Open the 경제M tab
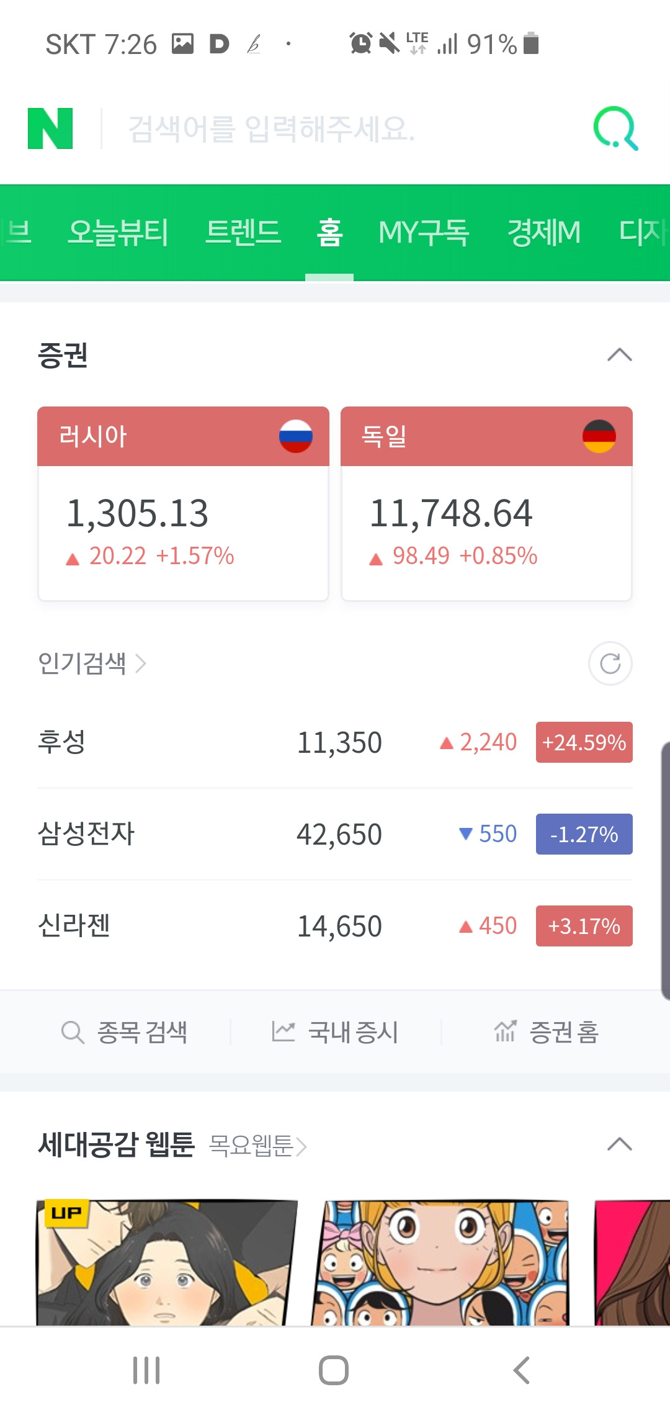Viewport: 670px width, 1415px height. [544, 233]
